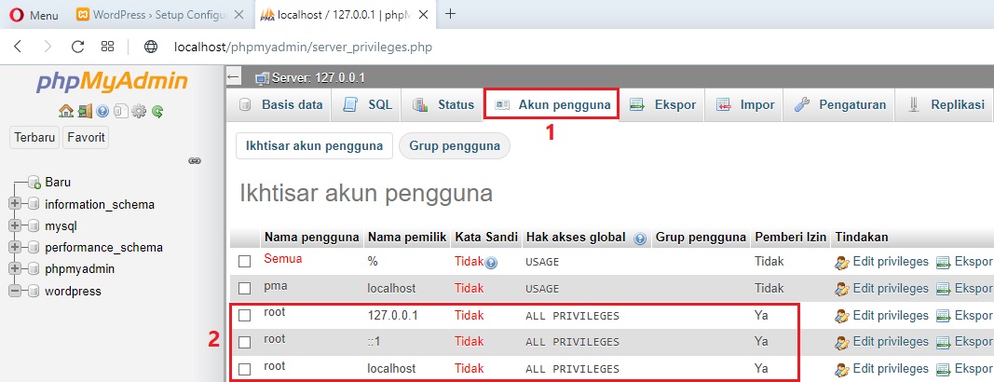Screen dimensions: 994x382
Task: Expand the information_schema database
Action: pyautogui.click(x=15, y=204)
